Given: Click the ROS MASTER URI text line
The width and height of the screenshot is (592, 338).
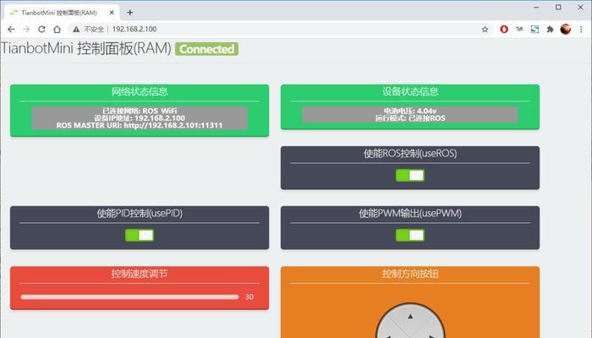Looking at the screenshot, I should tap(140, 125).
